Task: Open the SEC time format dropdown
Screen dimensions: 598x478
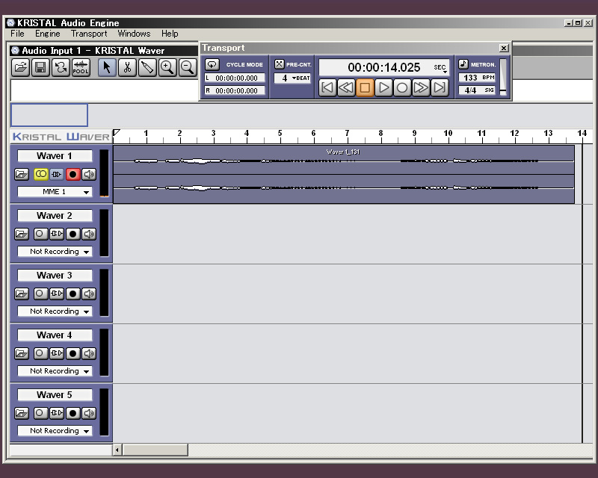Action: coord(441,68)
